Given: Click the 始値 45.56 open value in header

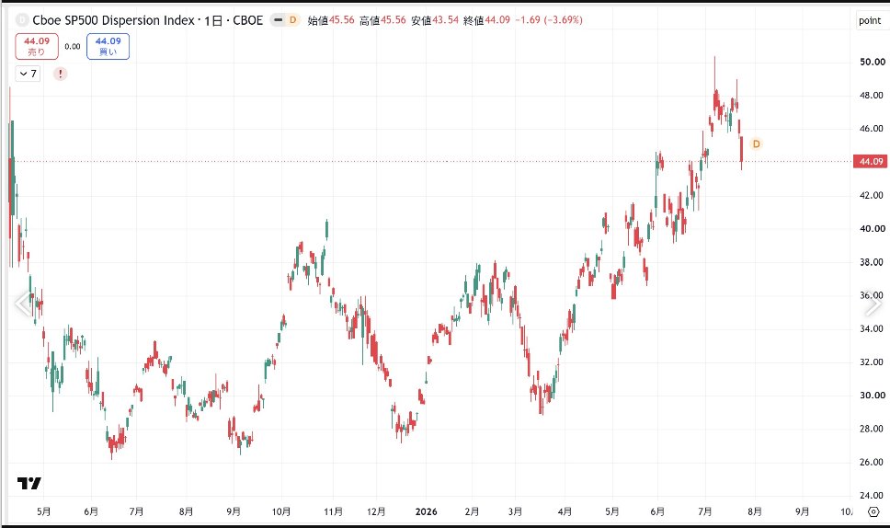Looking at the screenshot, I should [x=331, y=20].
